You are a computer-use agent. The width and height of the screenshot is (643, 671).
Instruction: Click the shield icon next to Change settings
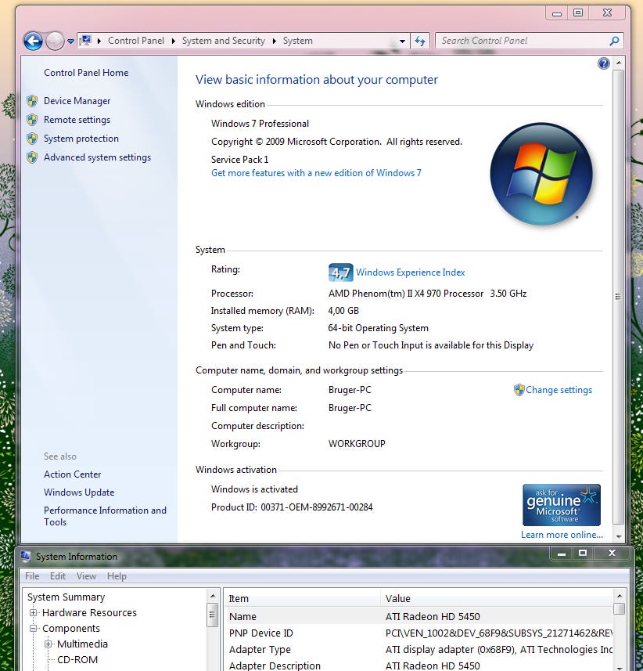[519, 390]
